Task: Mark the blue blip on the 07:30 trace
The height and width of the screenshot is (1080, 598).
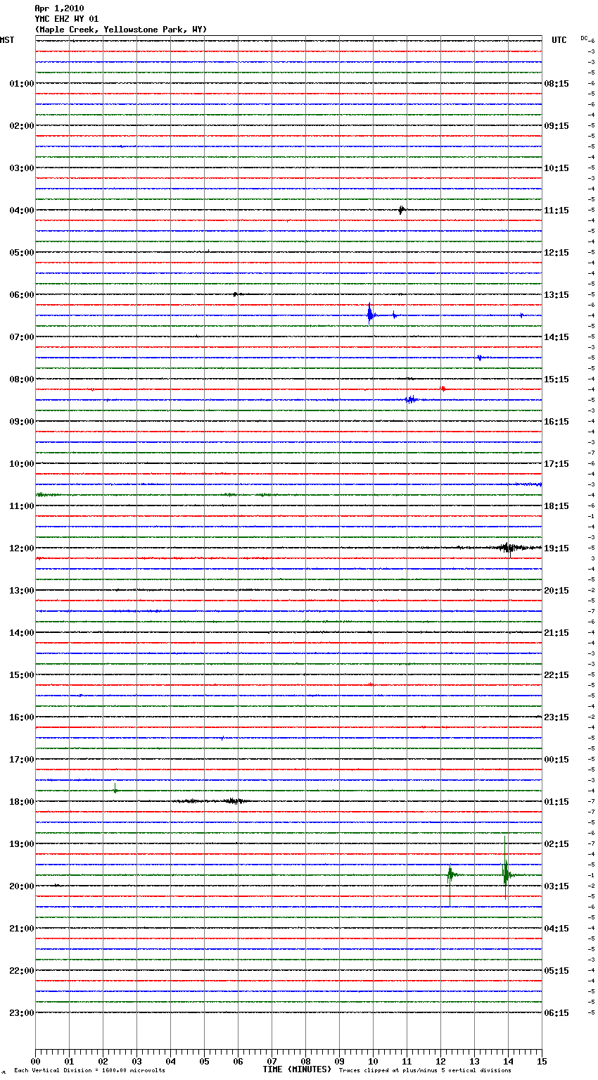Action: [x=480, y=358]
